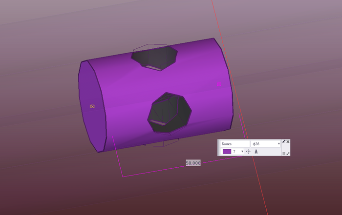Close the contextual mini toolbar
The width and height of the screenshot is (342, 215).
(288, 142)
